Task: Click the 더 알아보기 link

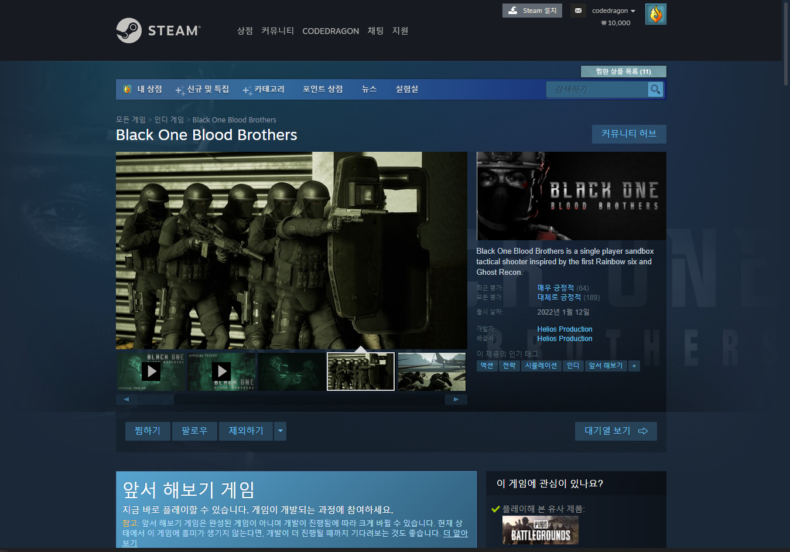Action: [455, 533]
